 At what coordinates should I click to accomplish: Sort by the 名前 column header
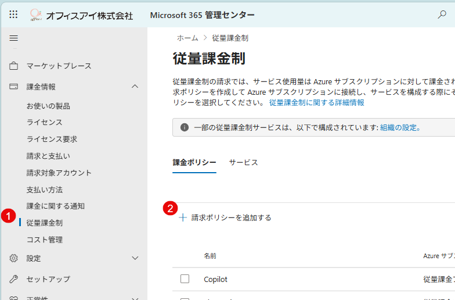pyautogui.click(x=210, y=256)
